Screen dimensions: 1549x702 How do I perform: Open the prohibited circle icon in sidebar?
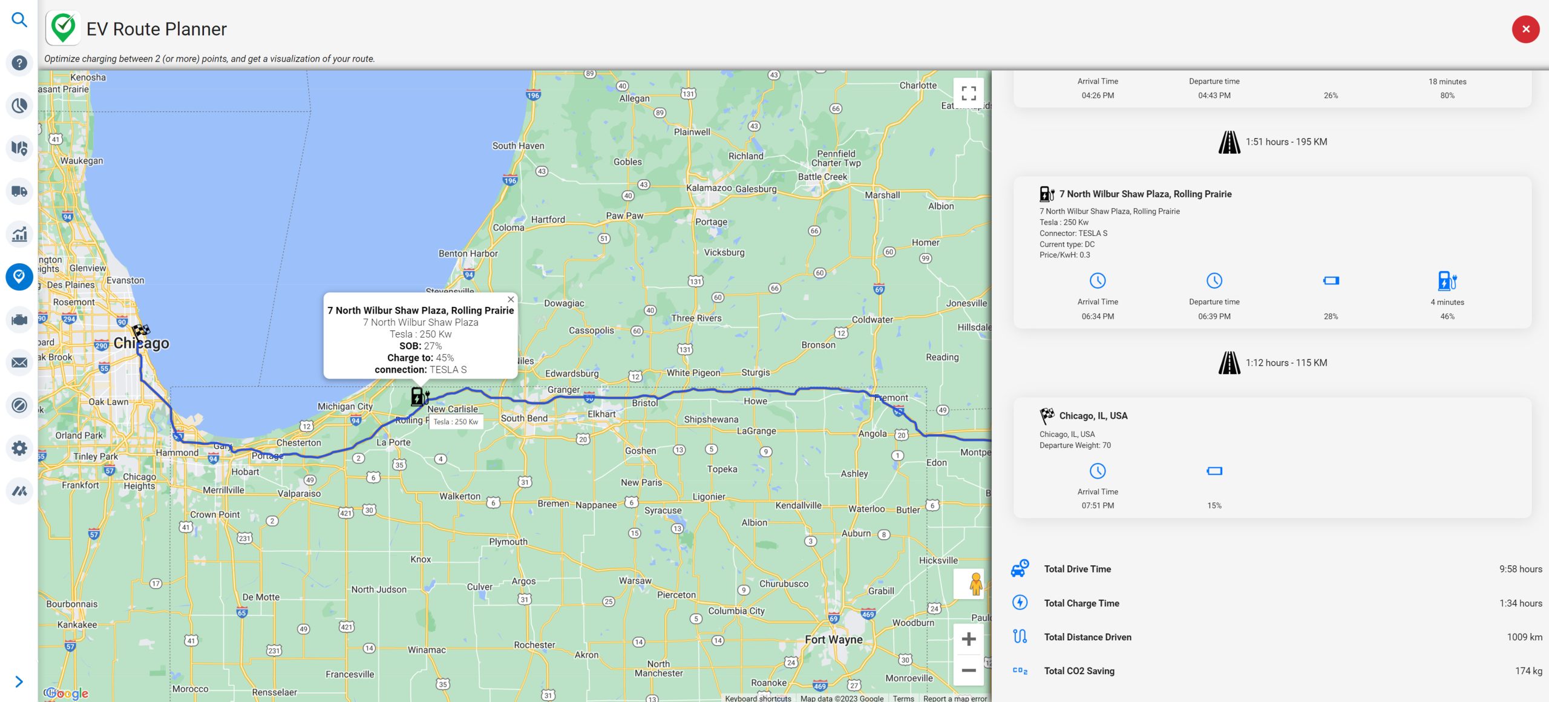(x=19, y=405)
